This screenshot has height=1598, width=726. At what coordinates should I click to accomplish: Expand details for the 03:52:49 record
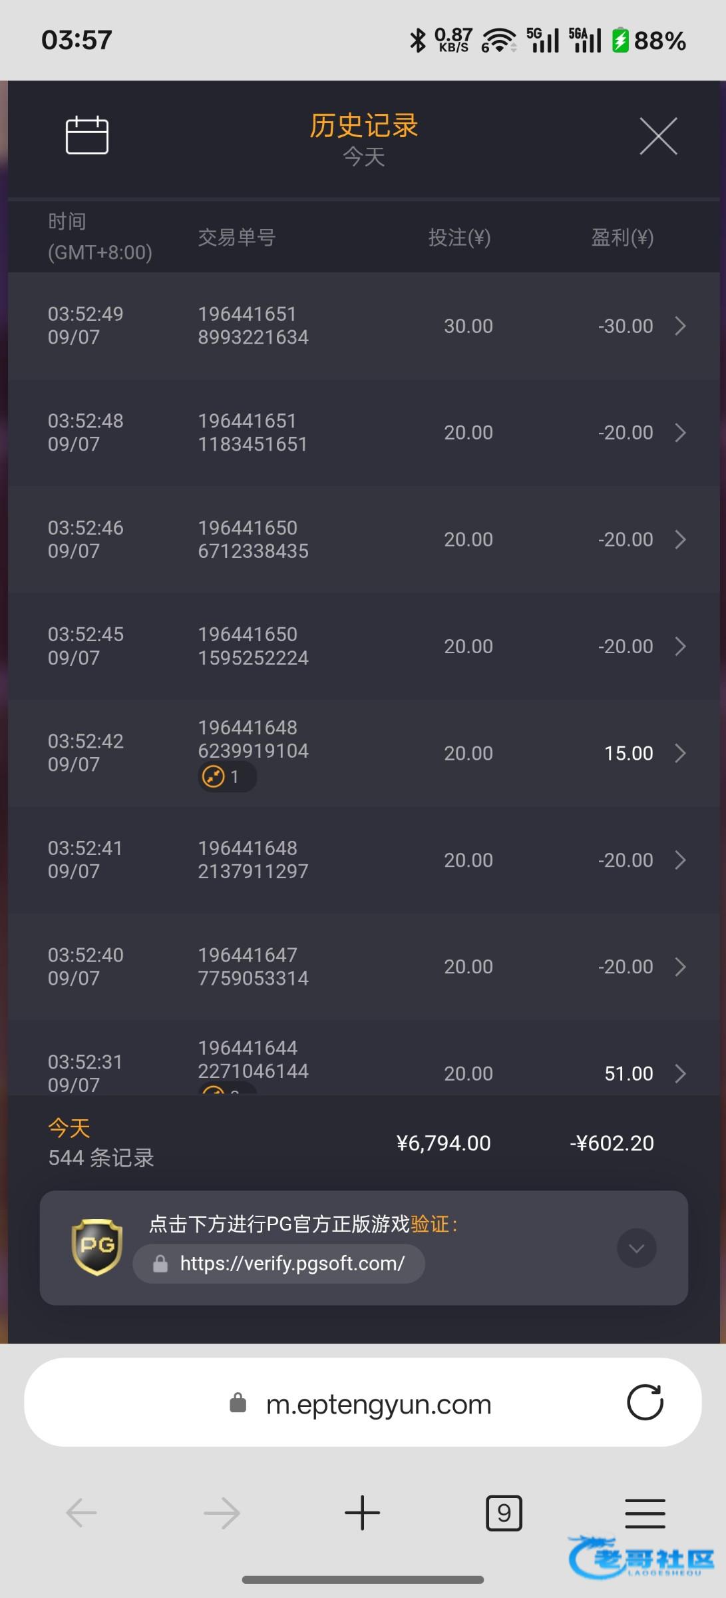(x=680, y=326)
